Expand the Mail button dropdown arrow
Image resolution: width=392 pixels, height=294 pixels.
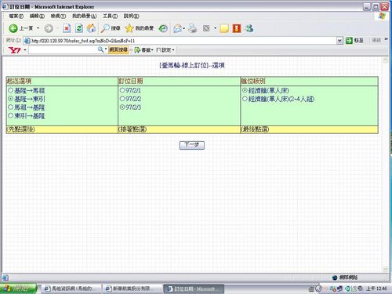click(184, 28)
